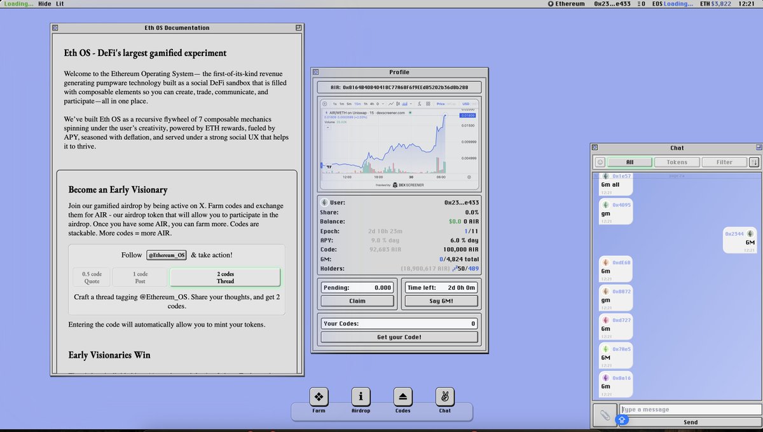This screenshot has height=432, width=763.
Task: Click the Dex Screener logo under chart
Action: coord(395,185)
